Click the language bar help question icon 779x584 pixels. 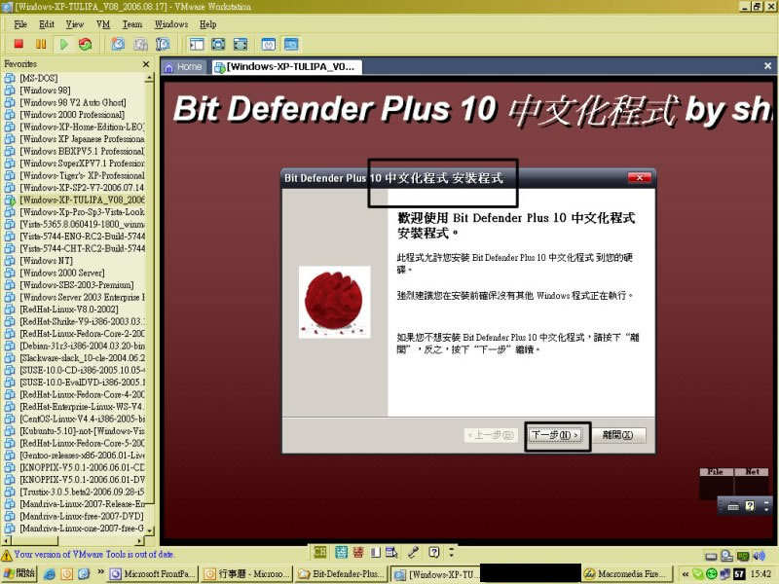(433, 552)
